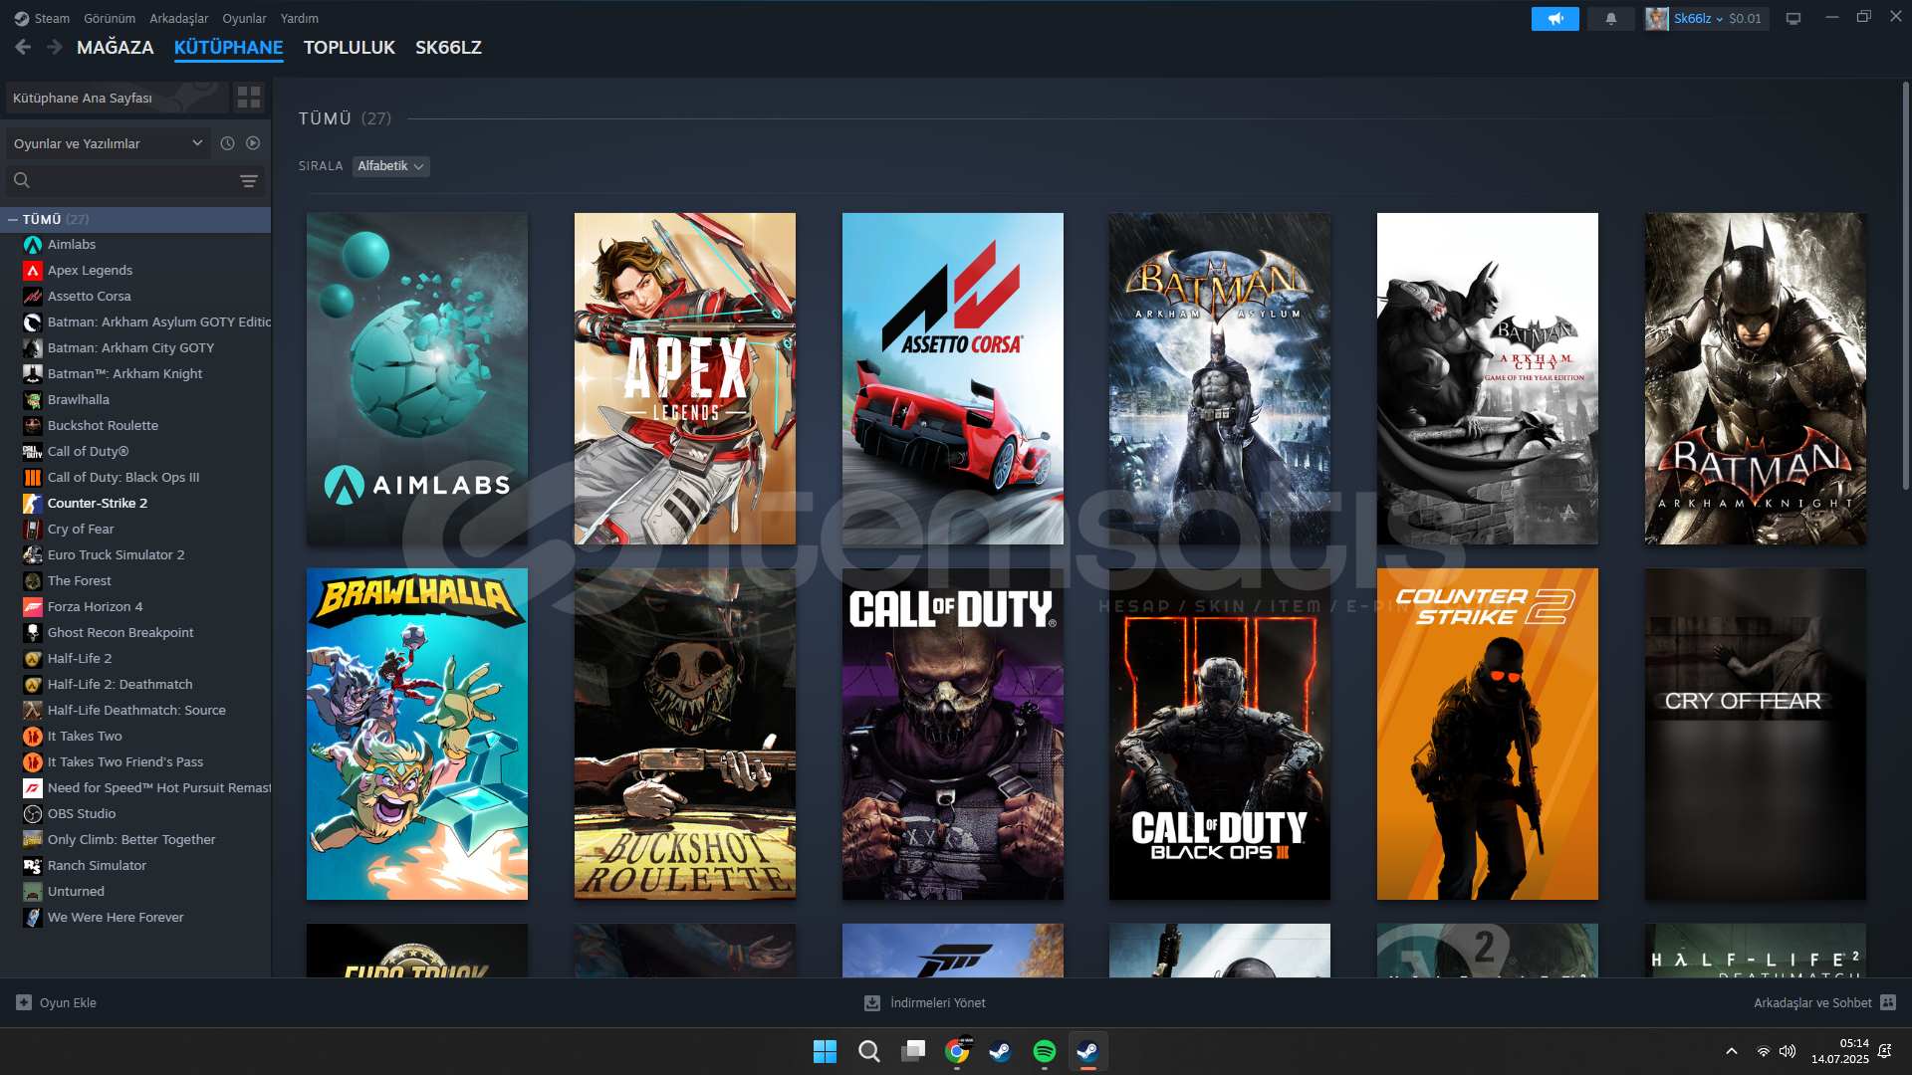
Task: Open the Oyunlar menu
Action: click(244, 19)
